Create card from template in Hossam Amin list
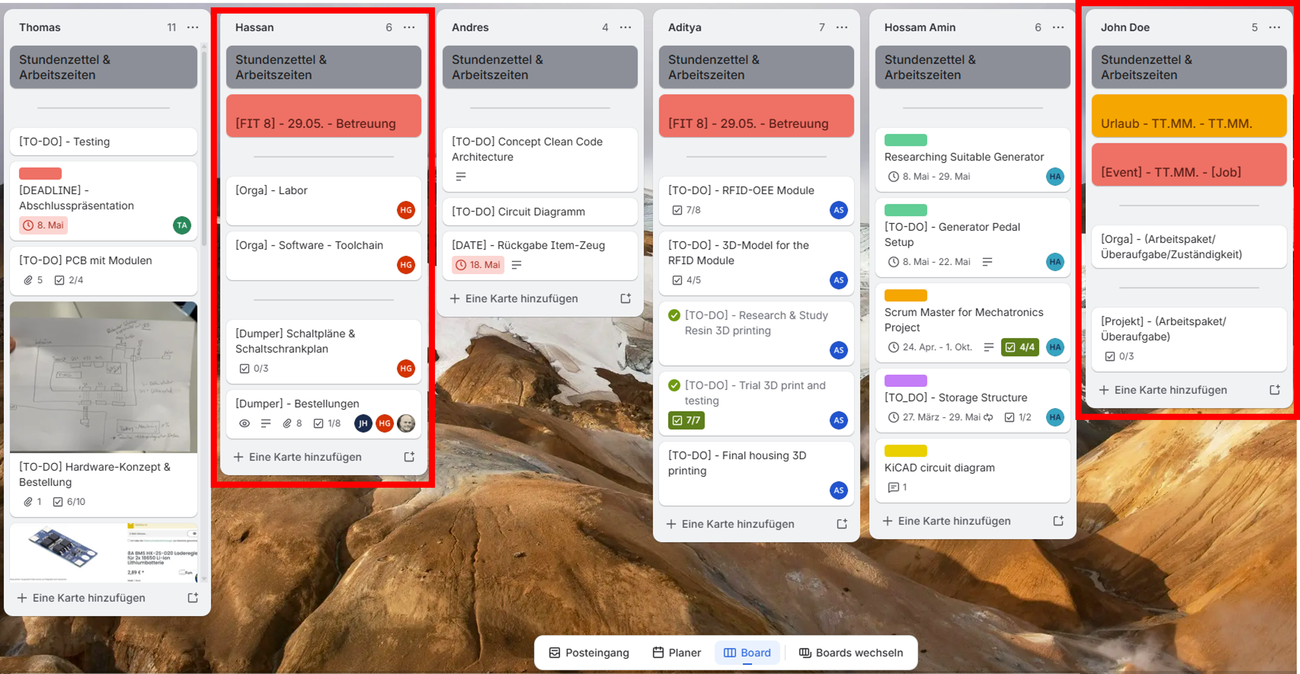The width and height of the screenshot is (1300, 674). pos(1058,521)
